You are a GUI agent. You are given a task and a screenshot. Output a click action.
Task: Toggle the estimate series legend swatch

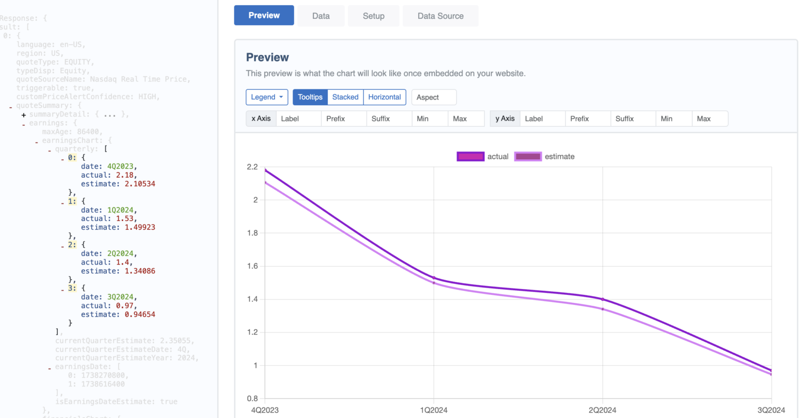pos(528,156)
